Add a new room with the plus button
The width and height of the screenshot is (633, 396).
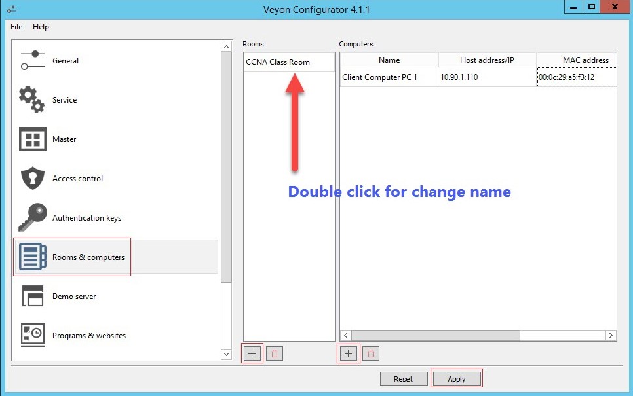tap(252, 353)
